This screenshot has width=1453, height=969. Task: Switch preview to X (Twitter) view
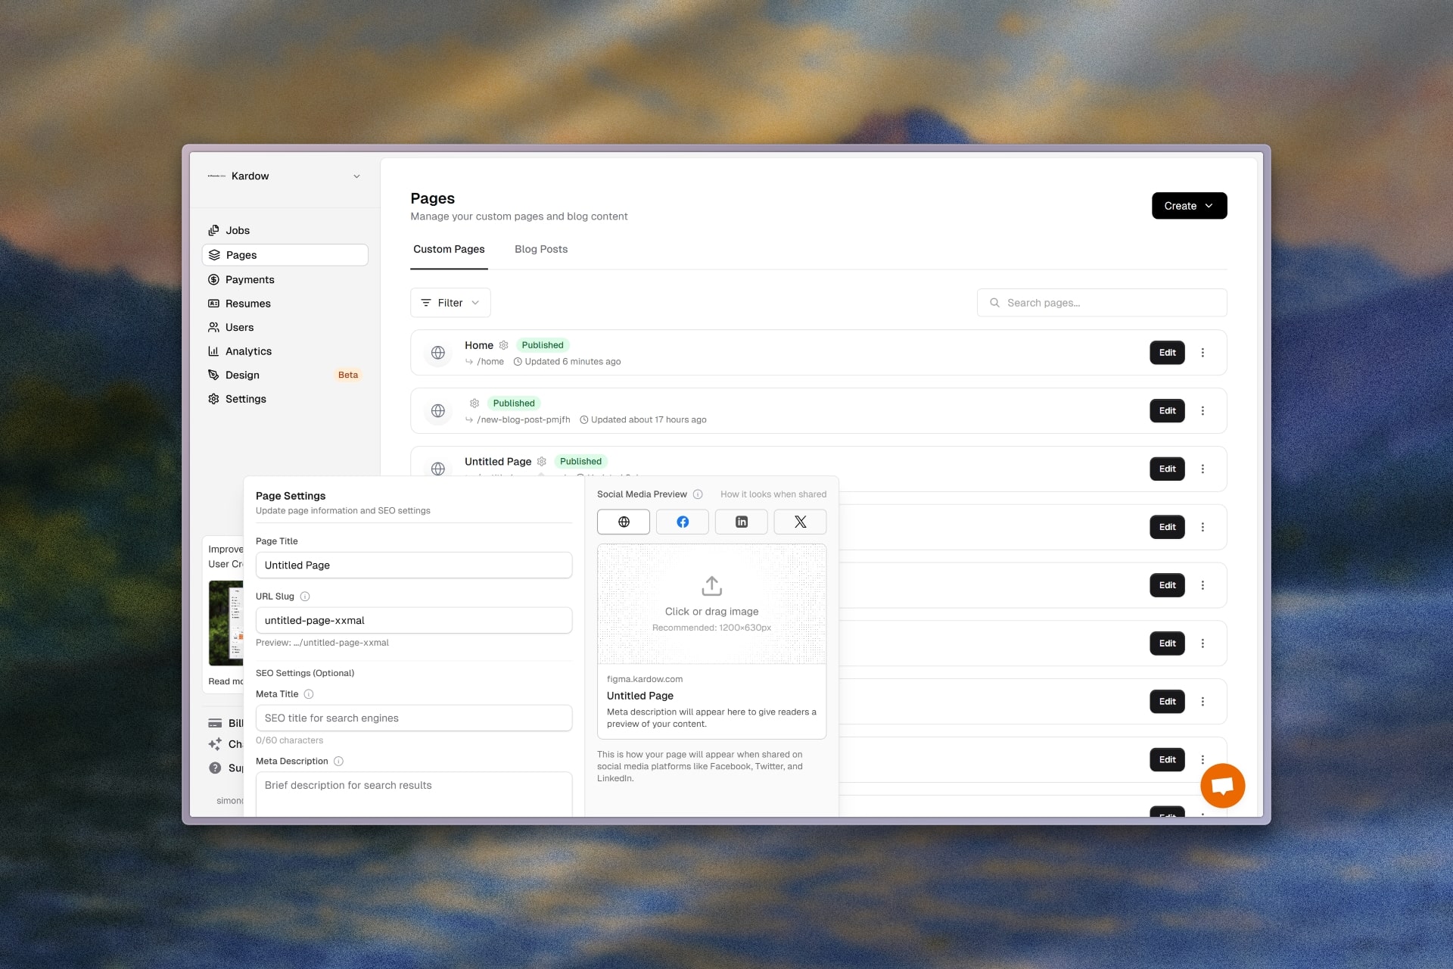pos(800,522)
